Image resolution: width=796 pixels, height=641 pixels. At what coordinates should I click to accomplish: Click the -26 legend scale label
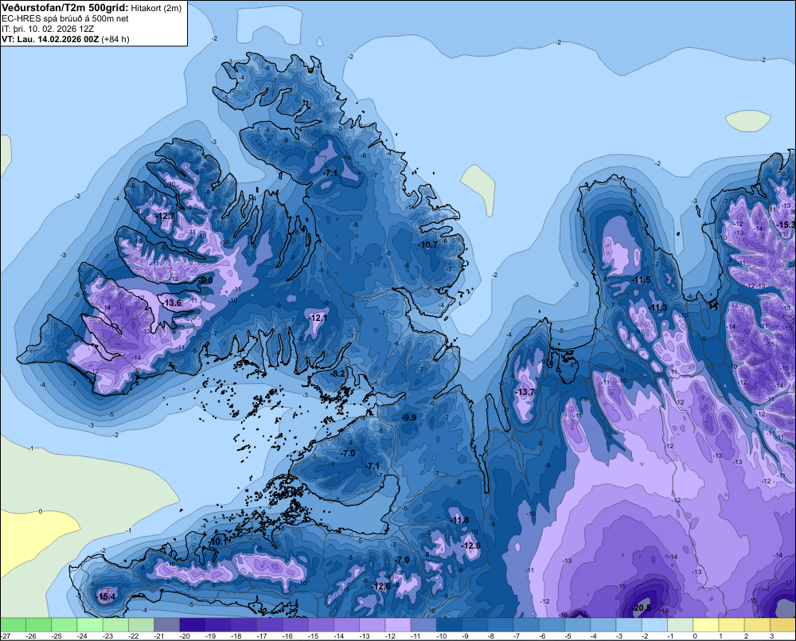point(31,636)
